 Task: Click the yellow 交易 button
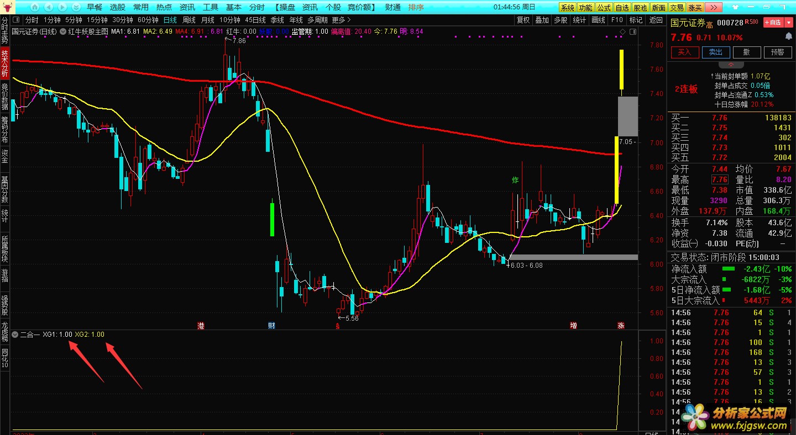click(677, 7)
